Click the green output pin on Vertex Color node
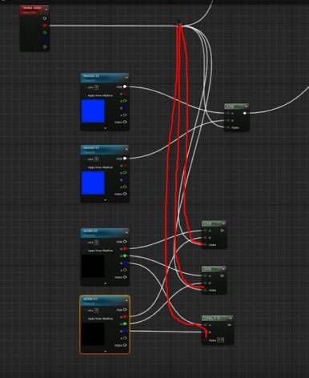Screen dimensions: 309x378 [45, 33]
